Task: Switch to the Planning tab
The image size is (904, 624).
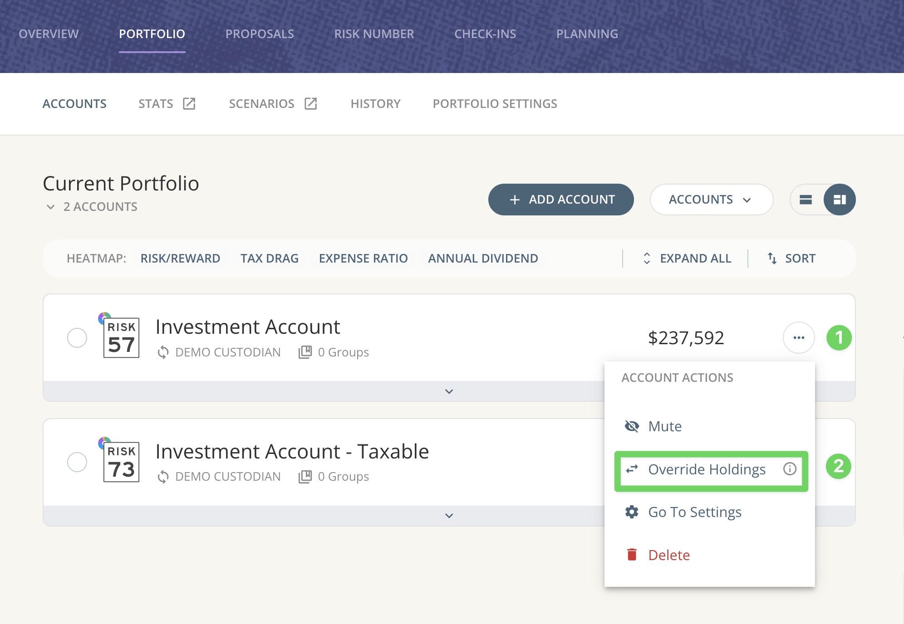Action: (587, 34)
